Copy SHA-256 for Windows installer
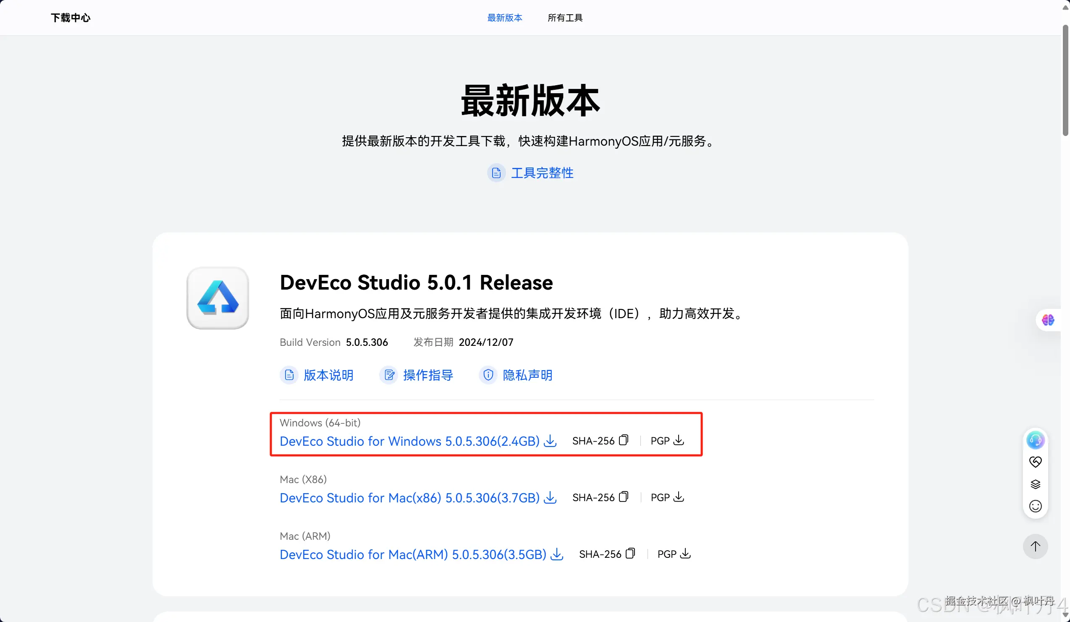The height and width of the screenshot is (622, 1070). tap(623, 440)
